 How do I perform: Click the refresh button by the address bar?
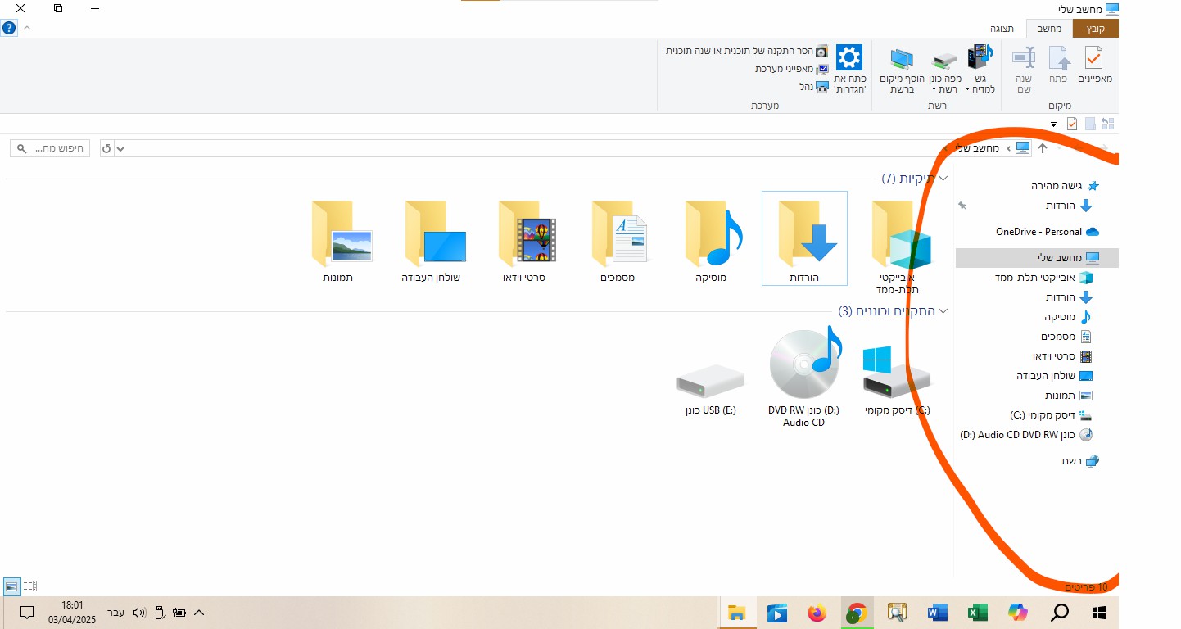coord(106,148)
